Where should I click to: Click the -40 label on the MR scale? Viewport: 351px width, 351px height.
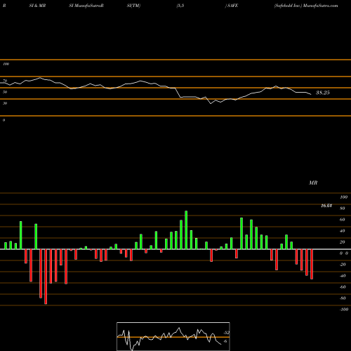[x=343, y=276]
